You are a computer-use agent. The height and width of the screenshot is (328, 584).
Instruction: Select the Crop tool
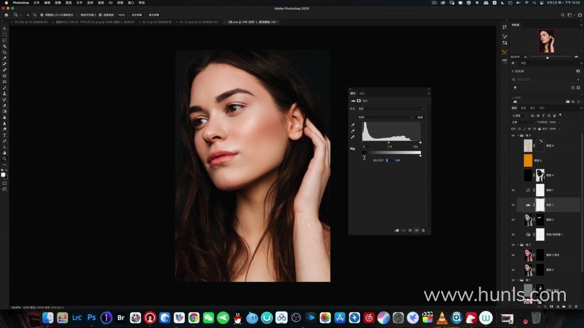tap(4, 52)
